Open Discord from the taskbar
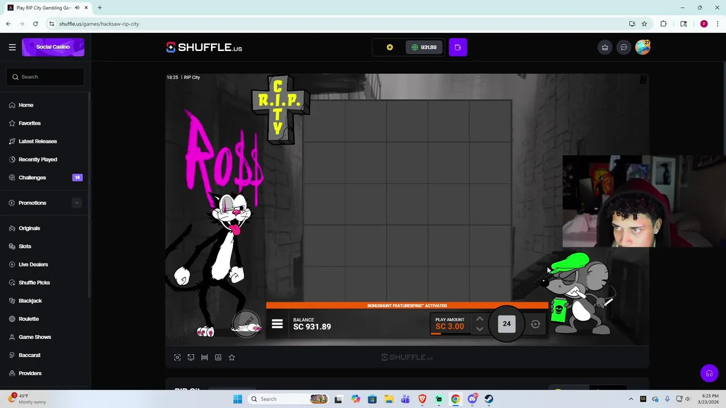The height and width of the screenshot is (408, 726). point(472,399)
